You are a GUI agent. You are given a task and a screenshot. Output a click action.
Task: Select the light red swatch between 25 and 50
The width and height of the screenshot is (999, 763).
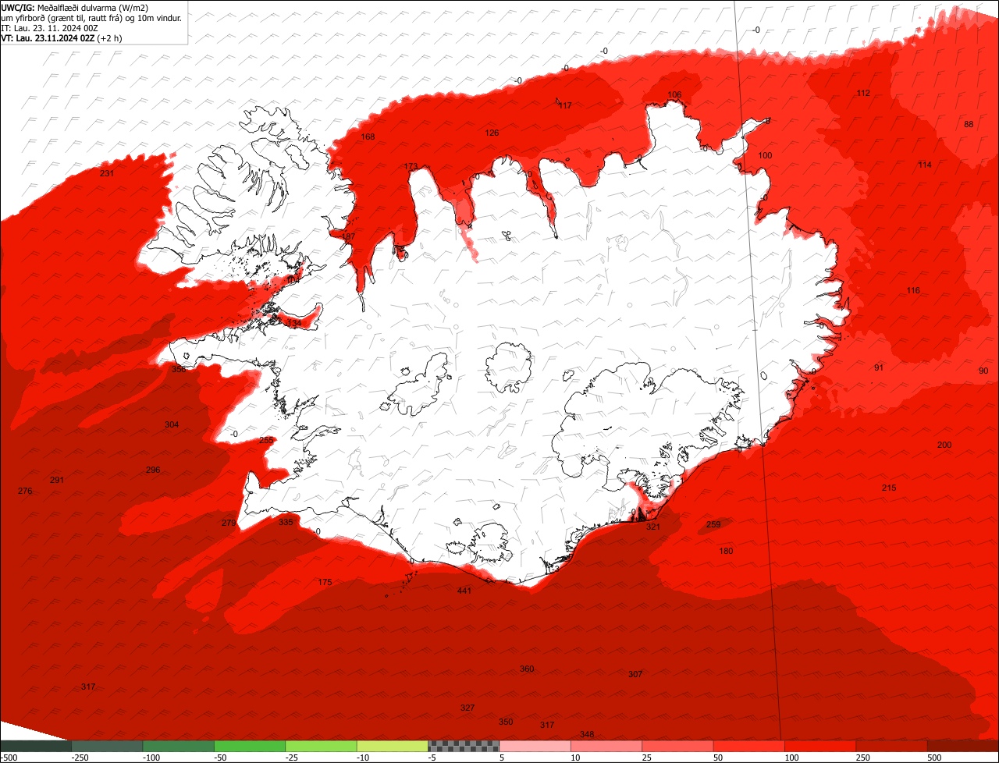pyautogui.click(x=678, y=746)
